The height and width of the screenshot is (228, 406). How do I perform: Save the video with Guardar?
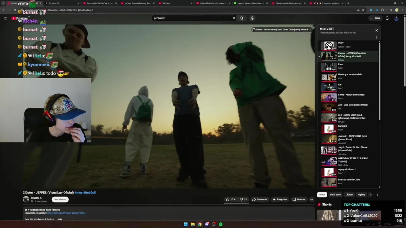[299, 199]
